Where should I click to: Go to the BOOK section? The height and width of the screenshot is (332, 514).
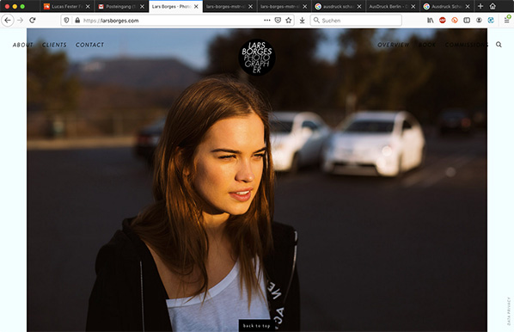(427, 45)
